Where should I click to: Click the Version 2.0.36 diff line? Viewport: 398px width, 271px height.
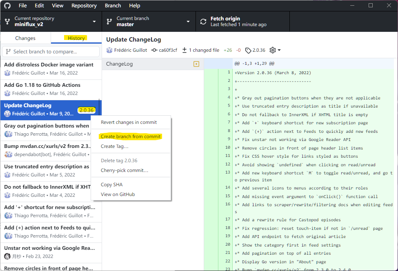coord(273,73)
